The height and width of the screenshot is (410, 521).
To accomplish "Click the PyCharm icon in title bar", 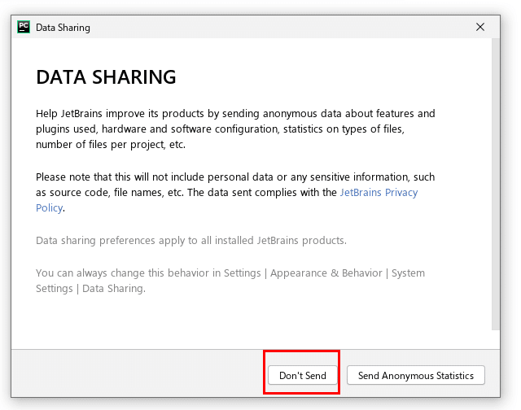I will (x=24, y=27).
